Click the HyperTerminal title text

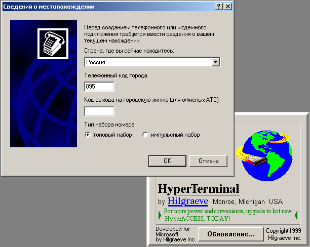pyautogui.click(x=199, y=189)
